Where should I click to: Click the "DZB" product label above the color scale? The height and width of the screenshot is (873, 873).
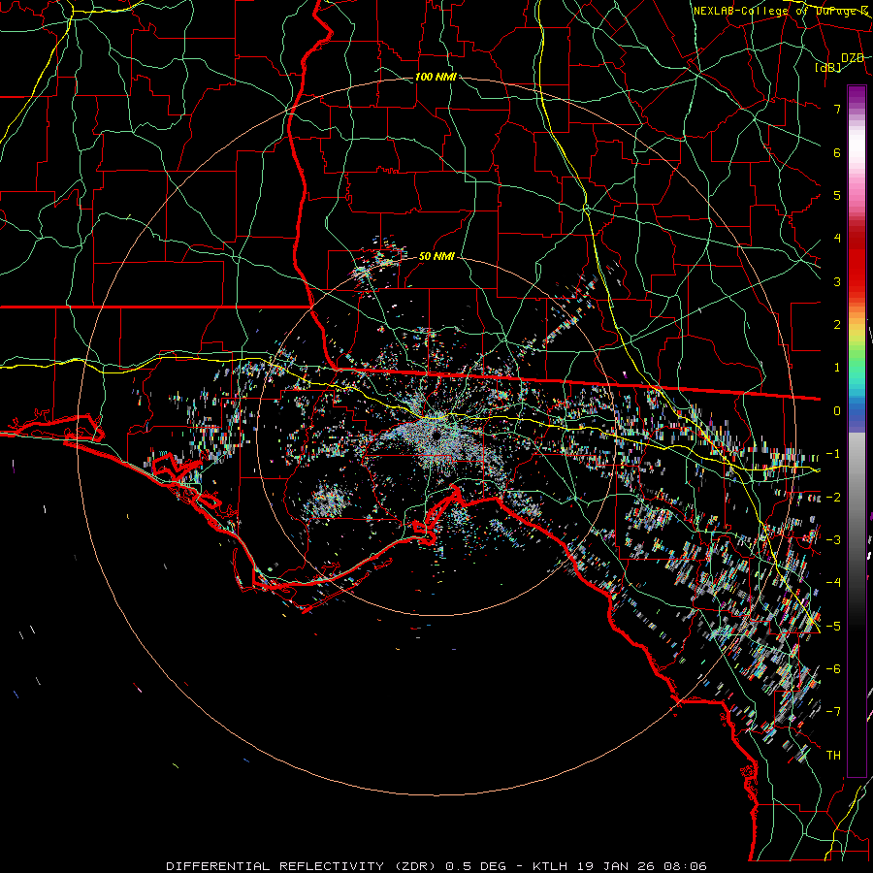[853, 58]
